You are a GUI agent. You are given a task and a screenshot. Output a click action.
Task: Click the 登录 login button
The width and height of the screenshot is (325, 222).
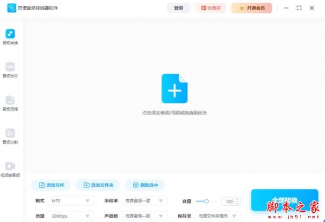pos(178,8)
